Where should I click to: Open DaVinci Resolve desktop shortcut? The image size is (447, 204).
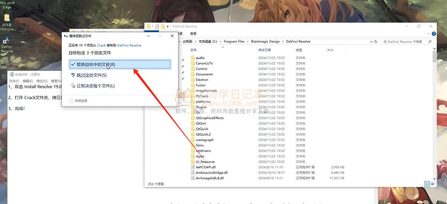[x=7, y=45]
